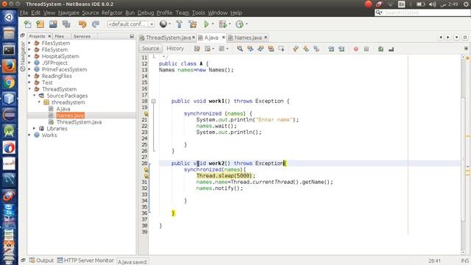Click the globe browser icon in toolbar
Viewport: 471px width, 265px height.
[163, 24]
